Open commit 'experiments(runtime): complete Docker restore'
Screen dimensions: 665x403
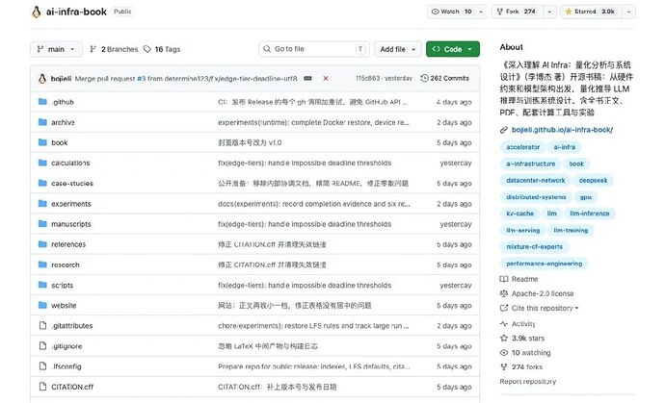click(313, 122)
